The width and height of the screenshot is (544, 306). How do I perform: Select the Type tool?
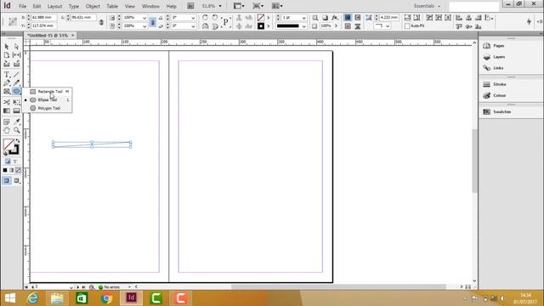(x=7, y=75)
